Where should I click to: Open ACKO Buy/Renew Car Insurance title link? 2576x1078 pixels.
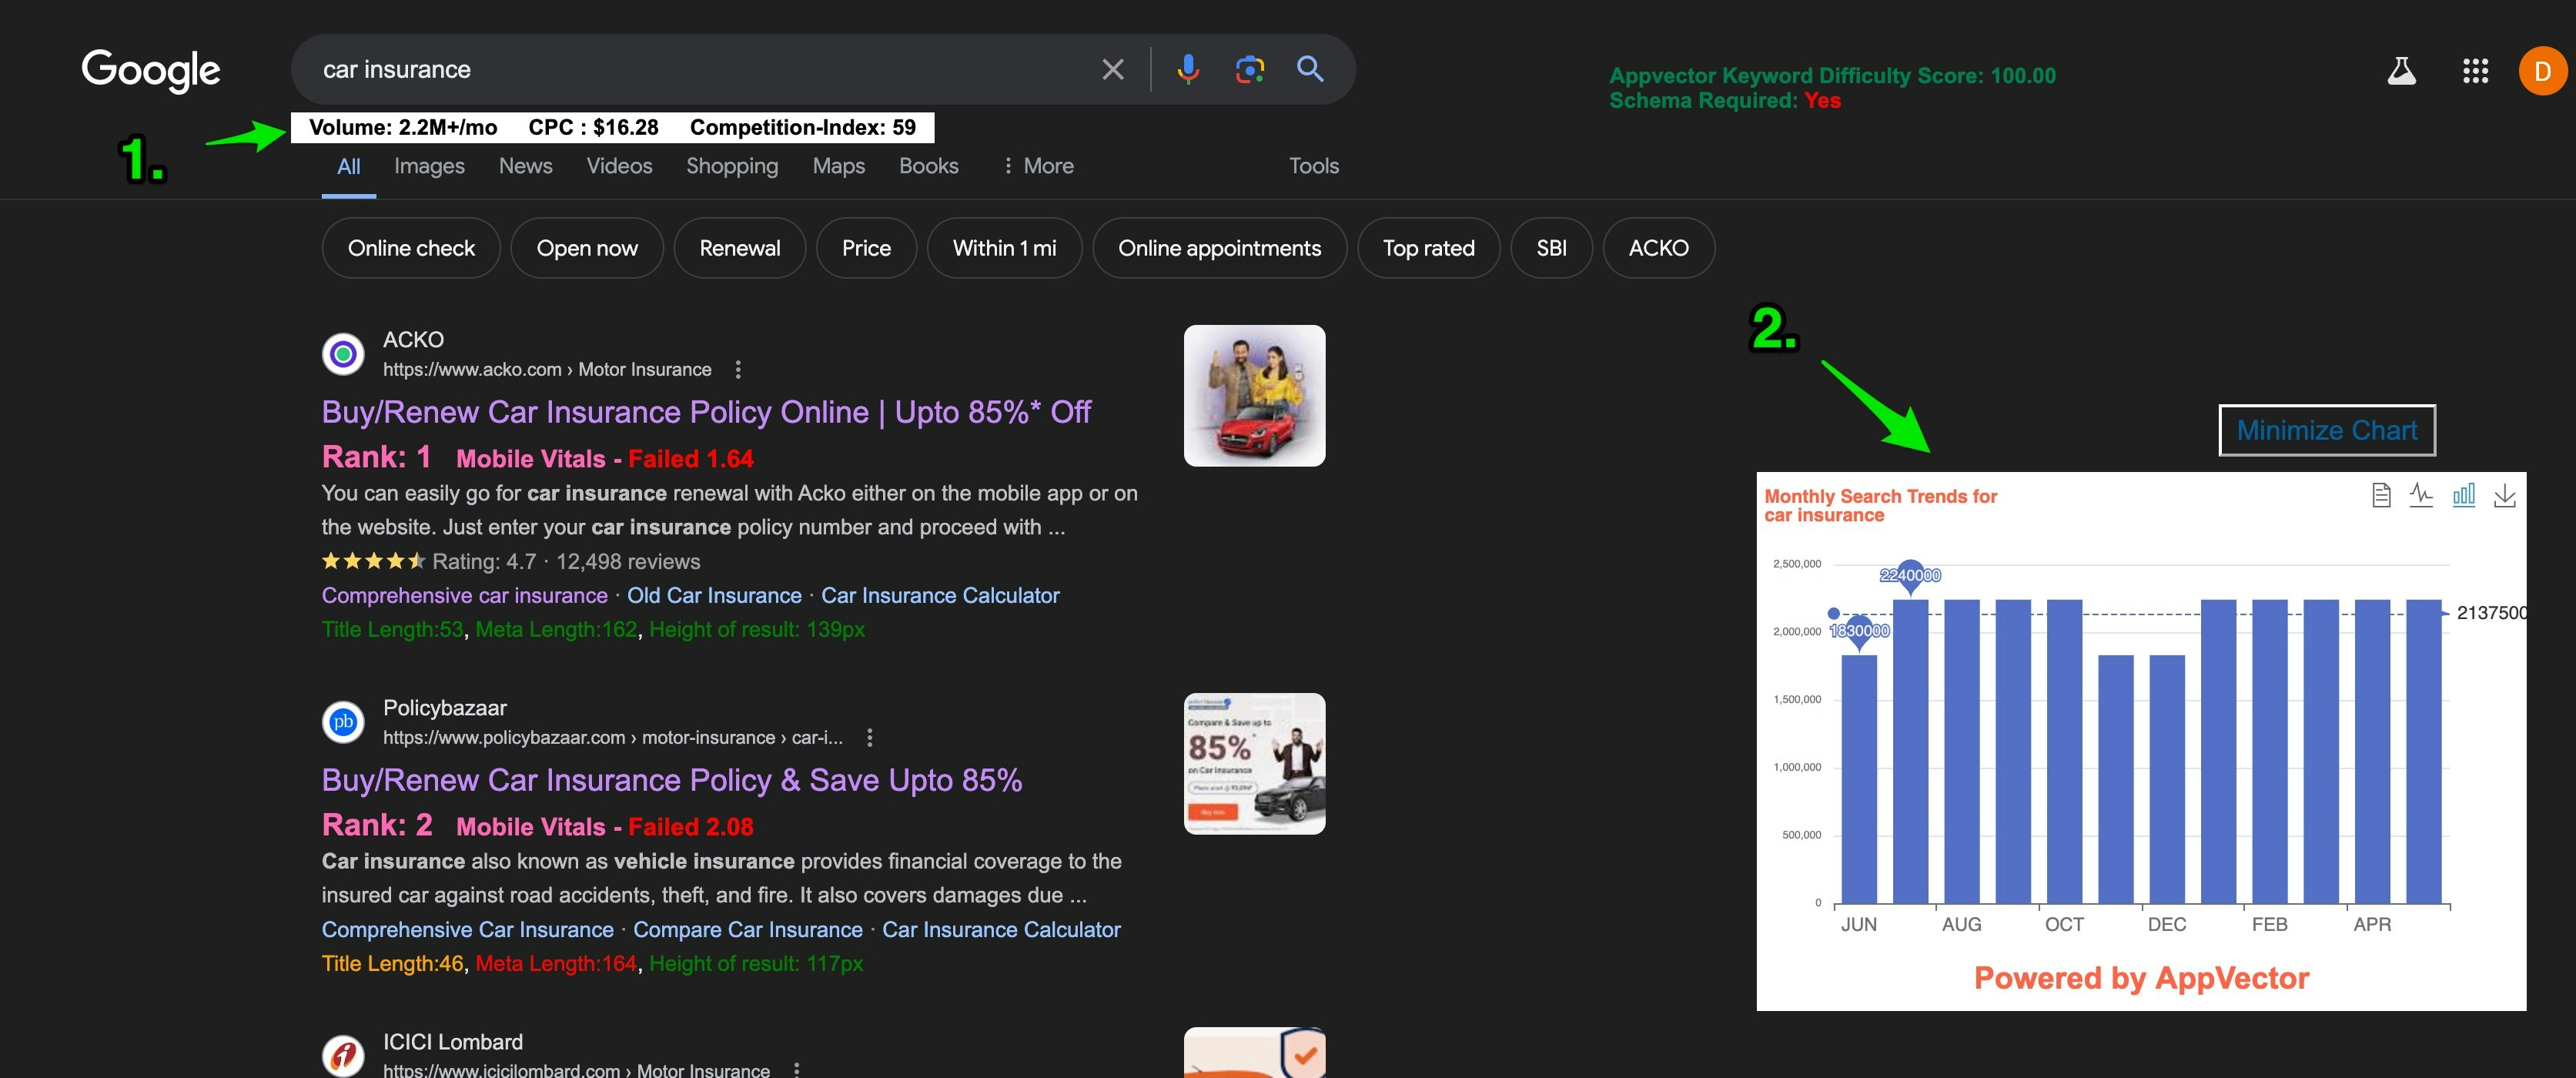706,412
